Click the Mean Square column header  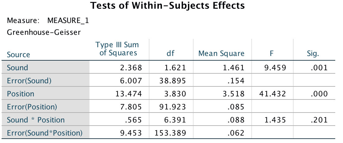[221, 54]
